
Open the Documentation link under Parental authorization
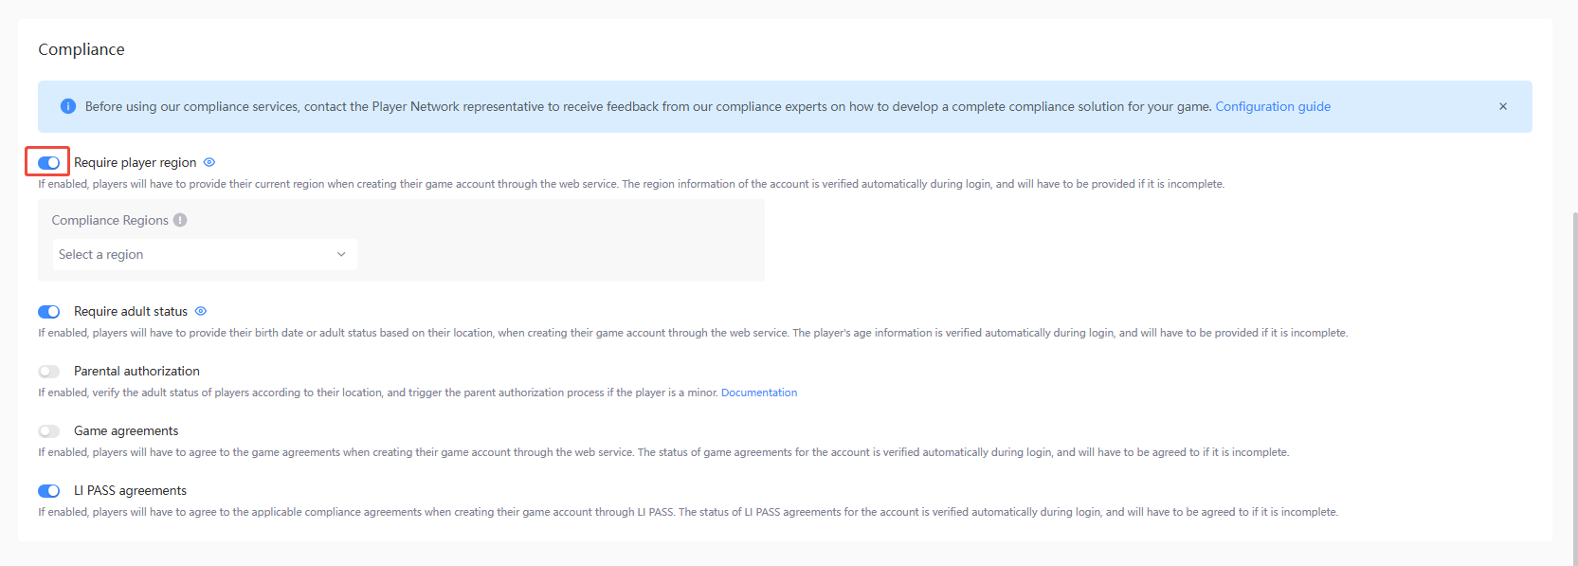click(x=759, y=393)
